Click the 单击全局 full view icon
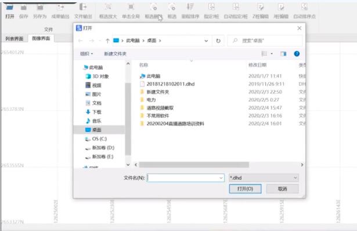357x231 pixels. tap(131, 7)
